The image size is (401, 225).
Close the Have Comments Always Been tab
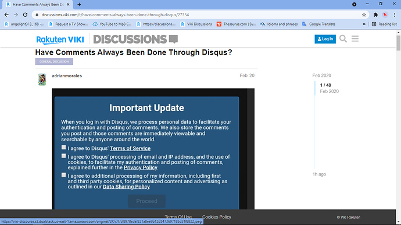tap(68, 4)
